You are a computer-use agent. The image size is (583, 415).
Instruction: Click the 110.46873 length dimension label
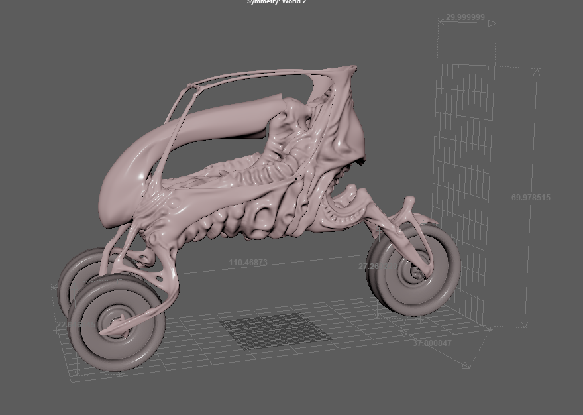click(x=248, y=263)
